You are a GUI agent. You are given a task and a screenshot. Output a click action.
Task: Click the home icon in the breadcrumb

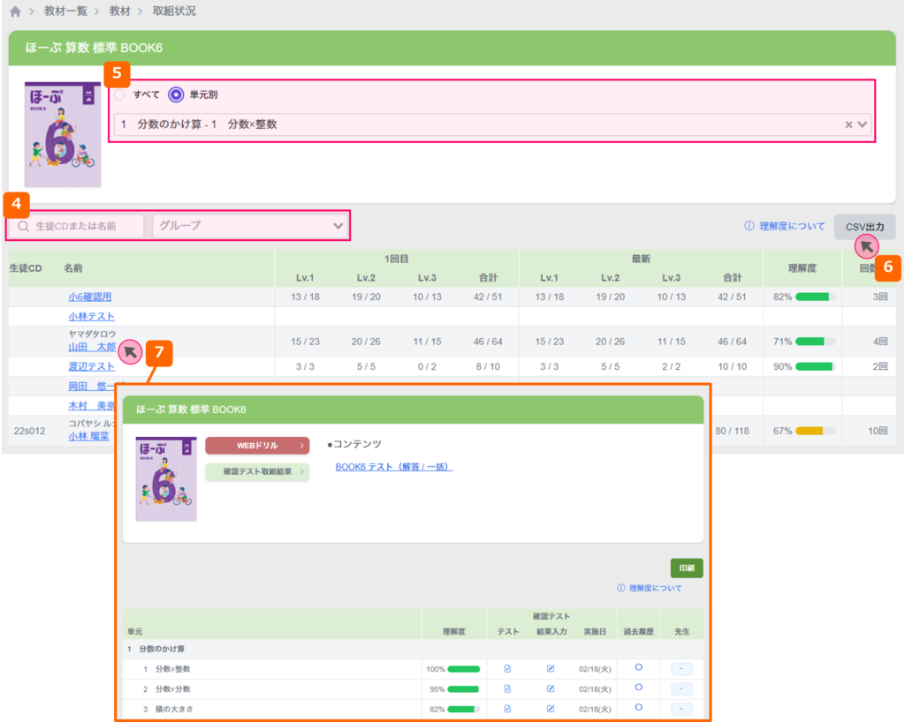[x=14, y=11]
